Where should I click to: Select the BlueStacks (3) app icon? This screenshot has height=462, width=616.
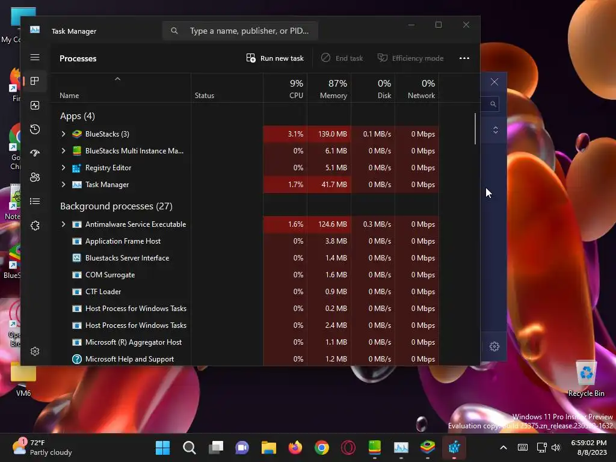(x=77, y=134)
